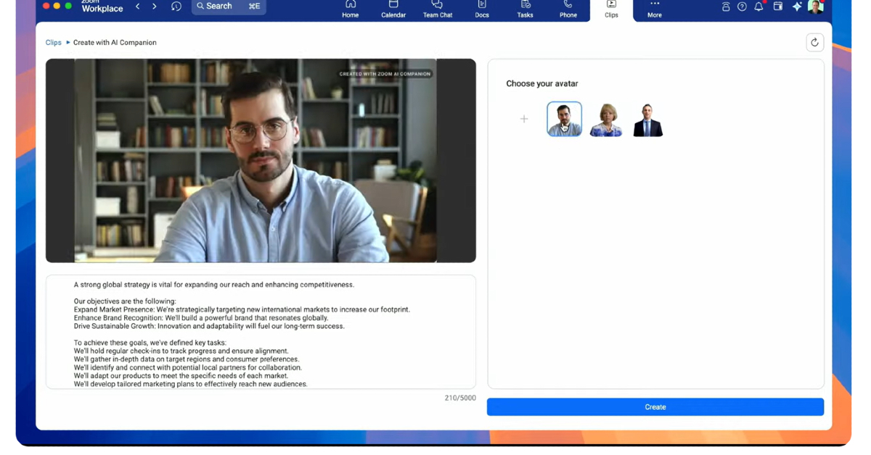Open the Tasks tab
Image resolution: width=871 pixels, height=455 pixels.
click(525, 9)
